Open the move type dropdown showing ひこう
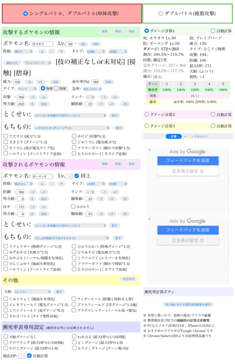This screenshot has width=235, height=364. (27, 89)
